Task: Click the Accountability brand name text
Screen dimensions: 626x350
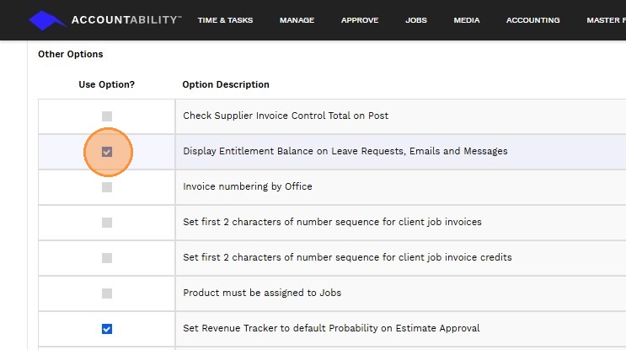Action: click(x=126, y=19)
